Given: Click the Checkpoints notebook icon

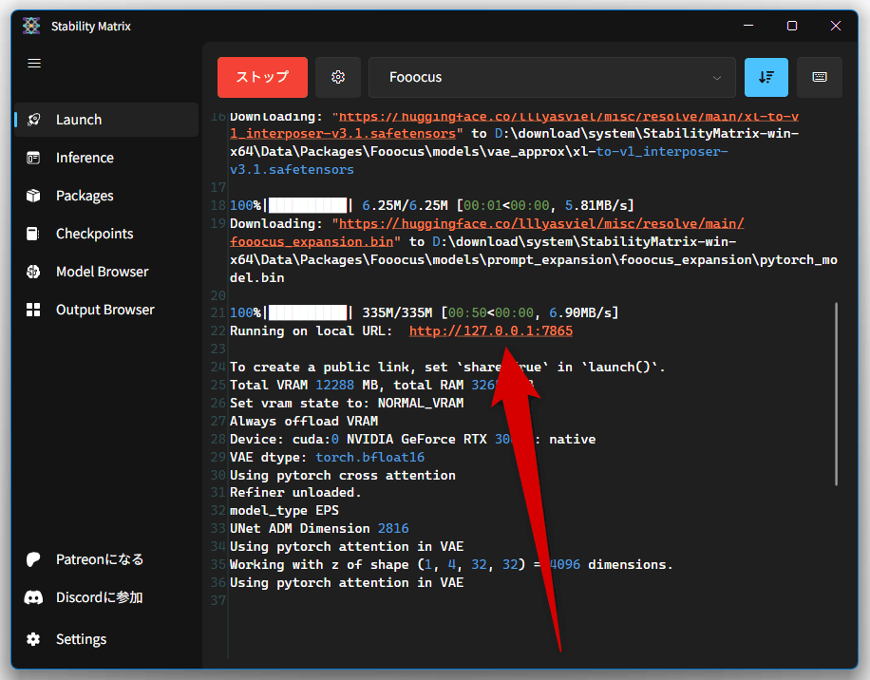Looking at the screenshot, I should pyautogui.click(x=34, y=234).
